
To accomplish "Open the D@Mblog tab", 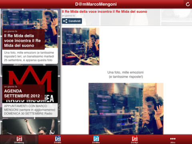I will pos(19,139).
